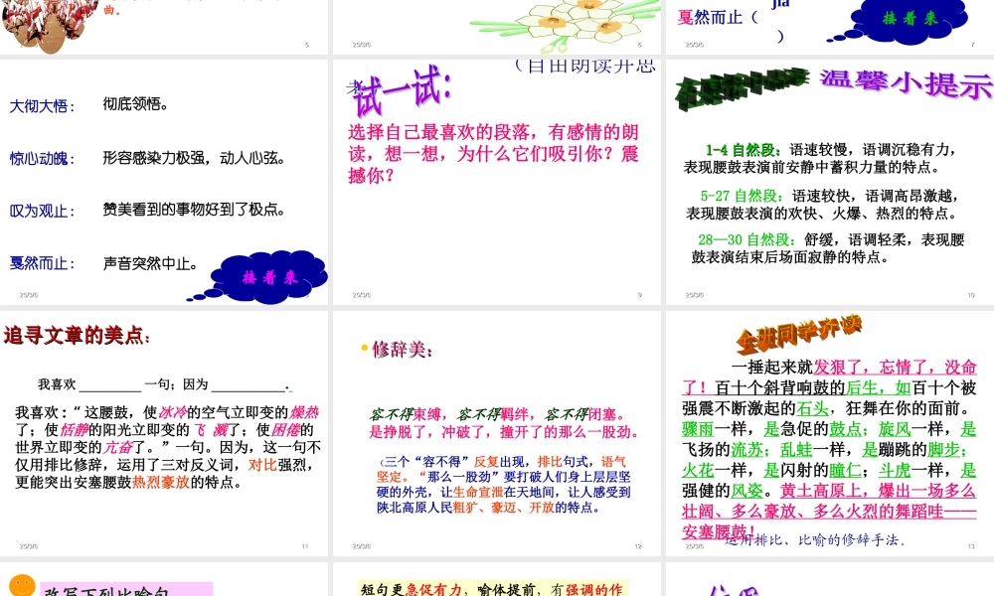Click the green label 5-27 自然段:

pos(742,196)
